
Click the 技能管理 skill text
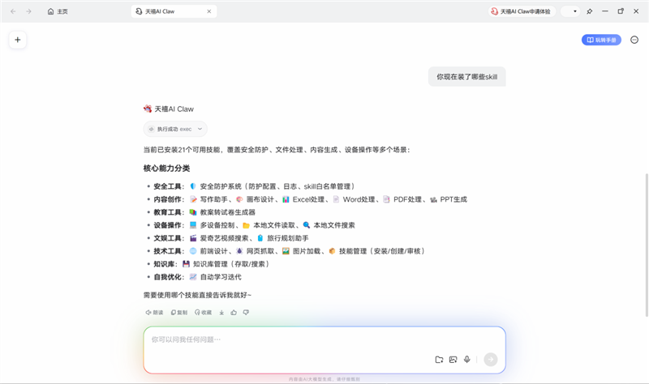(x=353, y=251)
